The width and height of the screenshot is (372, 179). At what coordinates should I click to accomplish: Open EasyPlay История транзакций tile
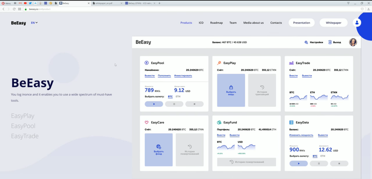click(262, 90)
